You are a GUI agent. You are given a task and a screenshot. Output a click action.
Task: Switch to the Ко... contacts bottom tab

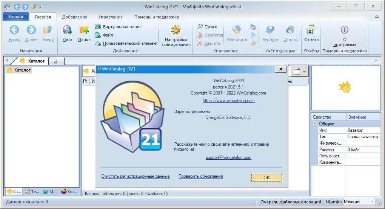(x=68, y=192)
